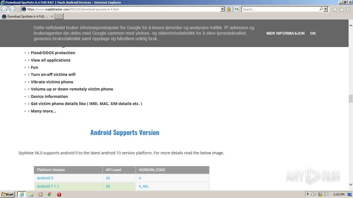
Task: Open the Tools gear icon
Action: tap(349, 10)
